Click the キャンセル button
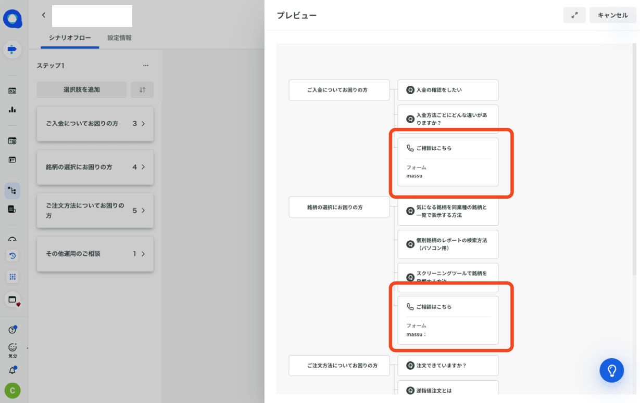Screen dimensions: 640x403 pyautogui.click(x=612, y=16)
